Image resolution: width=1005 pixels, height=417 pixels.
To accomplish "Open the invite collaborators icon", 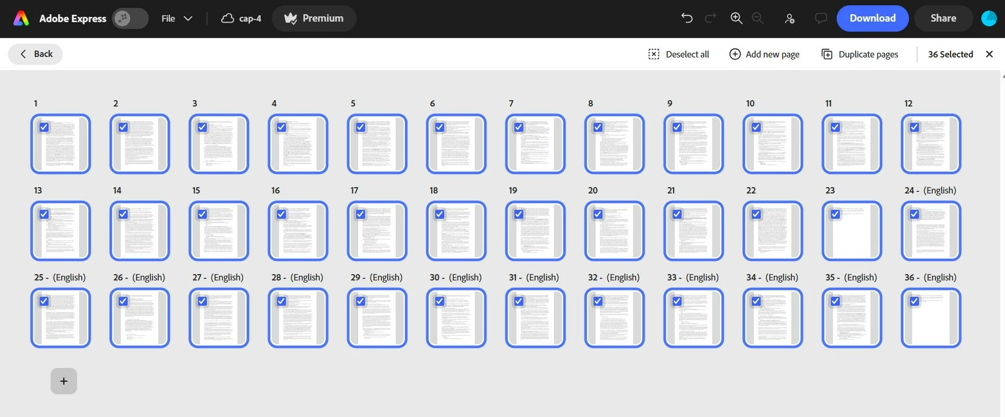I will tap(789, 18).
